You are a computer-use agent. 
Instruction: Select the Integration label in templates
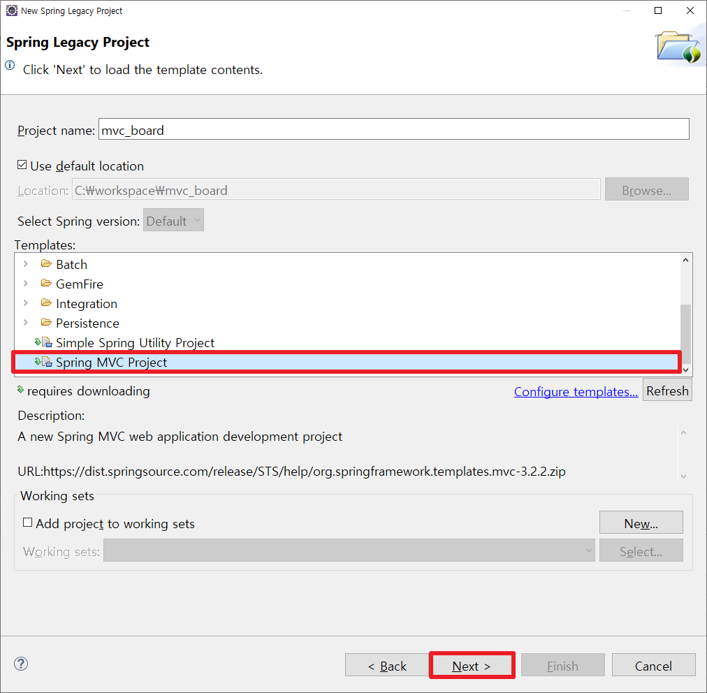(87, 304)
